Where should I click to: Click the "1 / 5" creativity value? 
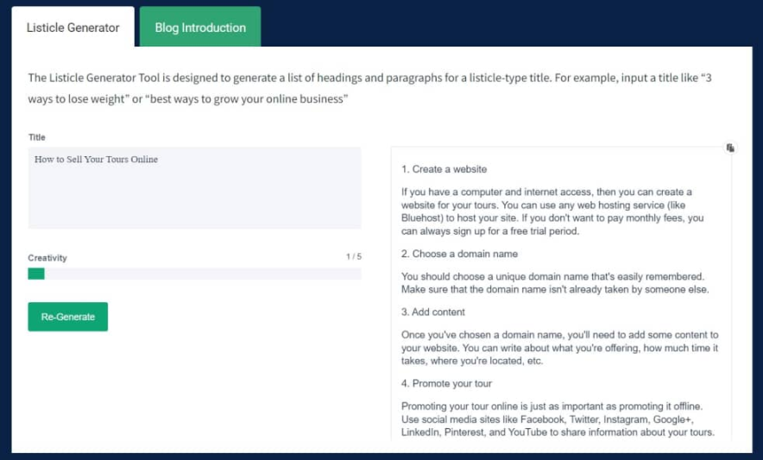[353, 257]
